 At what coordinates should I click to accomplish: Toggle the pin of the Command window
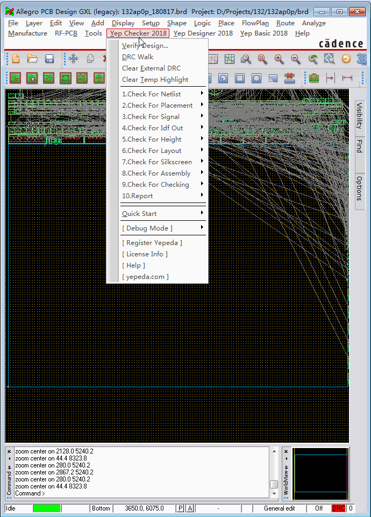pos(9,467)
